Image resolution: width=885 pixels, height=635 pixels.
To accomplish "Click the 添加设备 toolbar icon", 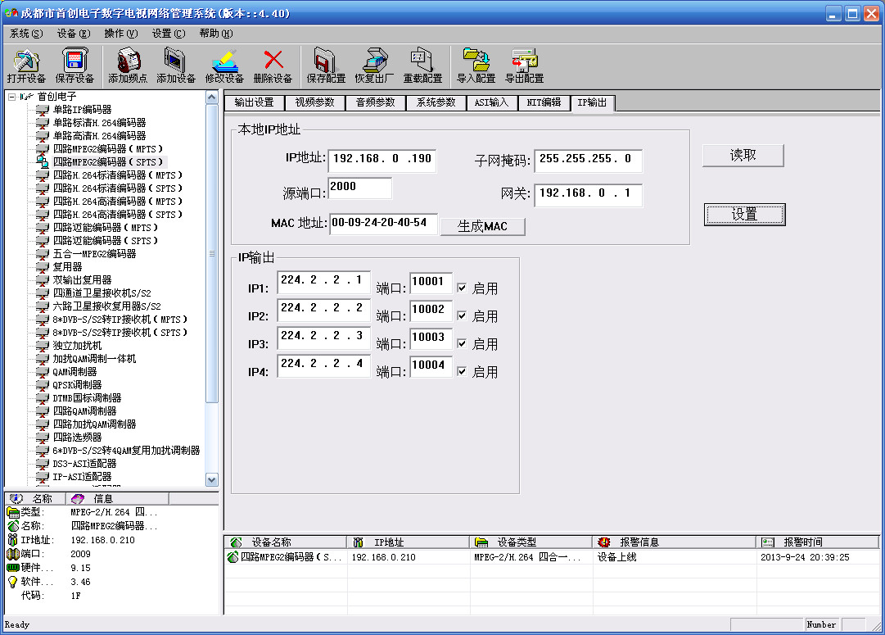I will [175, 60].
